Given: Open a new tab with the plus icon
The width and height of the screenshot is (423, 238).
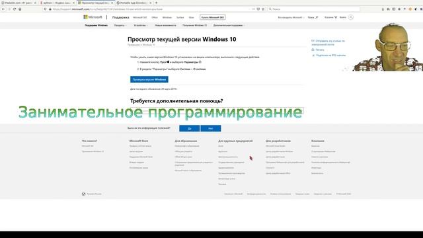Looking at the screenshot, I should 156,3.
